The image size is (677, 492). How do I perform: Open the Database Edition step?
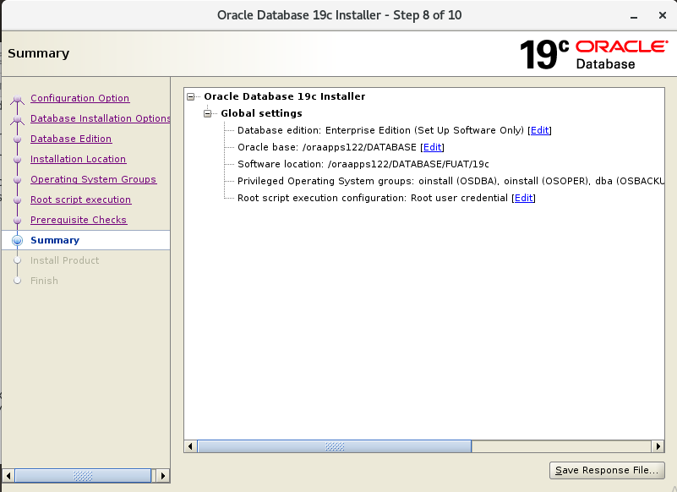click(71, 139)
